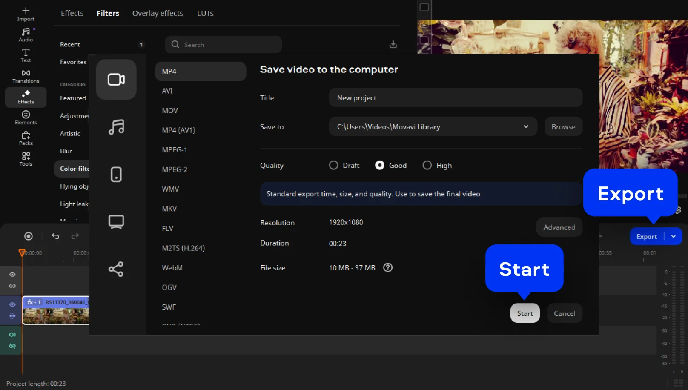Click the Title field with New project
This screenshot has height=390, width=688.
[x=455, y=98]
